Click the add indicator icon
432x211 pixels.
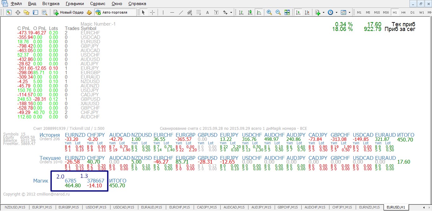coord(318,12)
